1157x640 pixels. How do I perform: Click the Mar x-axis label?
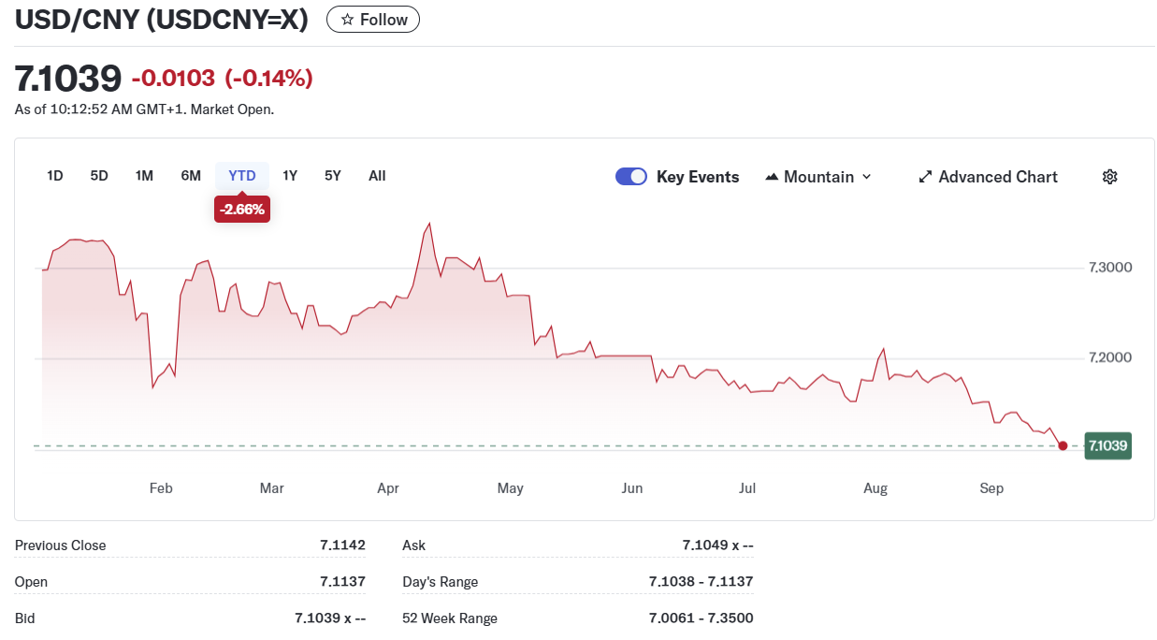(272, 488)
